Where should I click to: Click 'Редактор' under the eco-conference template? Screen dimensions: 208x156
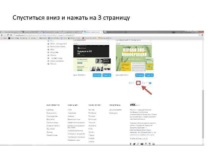[149, 75]
